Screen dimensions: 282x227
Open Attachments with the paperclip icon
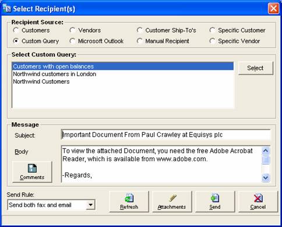[172, 201]
